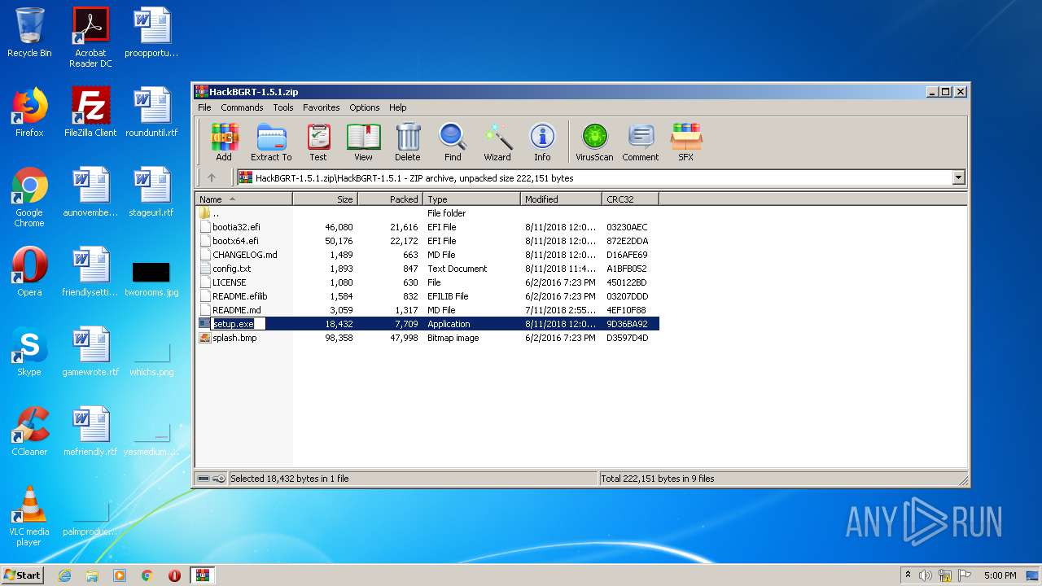Open the Comment tool
Viewport: 1042px width, 586px height.
coord(641,142)
